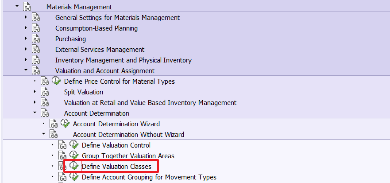Collapse Valuation and Account Assignment node
This screenshot has width=390, height=183.
click(26, 70)
